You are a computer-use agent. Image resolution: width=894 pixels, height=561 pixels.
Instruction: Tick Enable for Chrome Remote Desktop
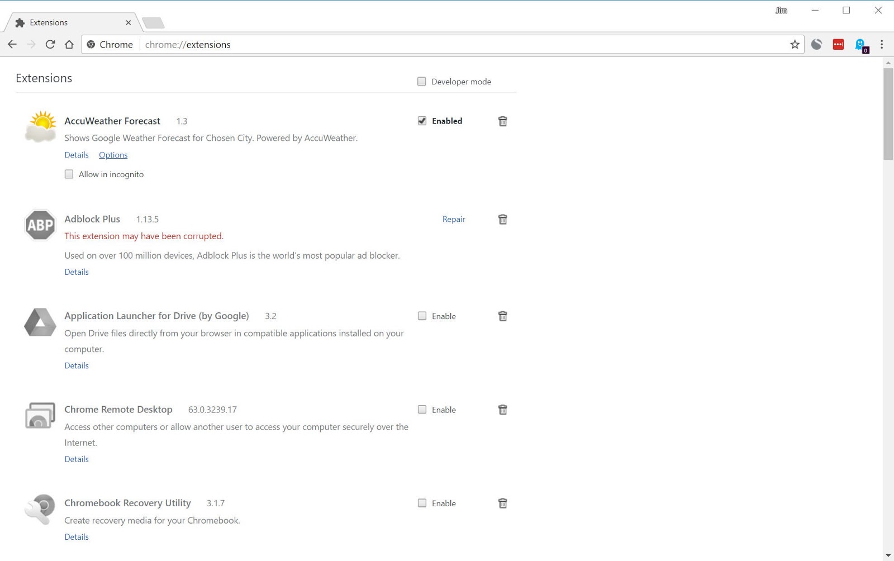[422, 410]
